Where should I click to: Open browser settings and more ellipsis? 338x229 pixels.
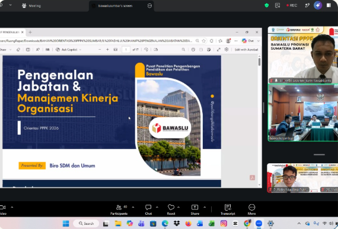coord(236,41)
